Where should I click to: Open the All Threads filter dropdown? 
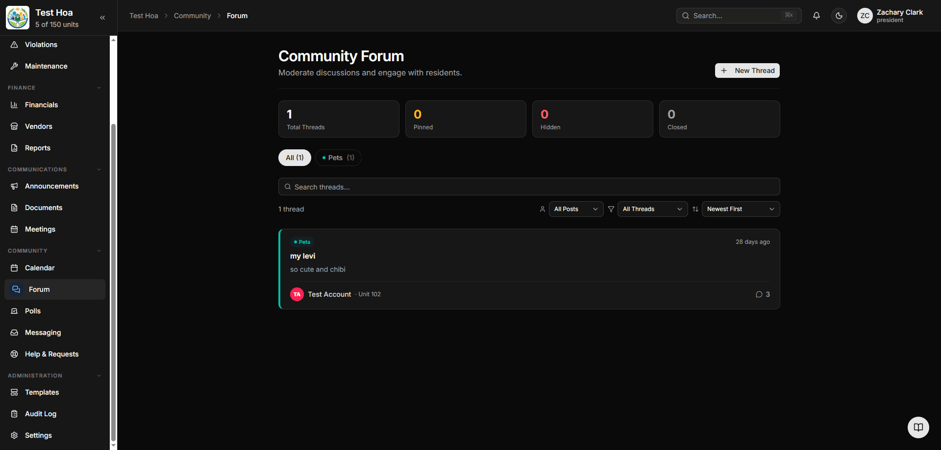(x=653, y=209)
